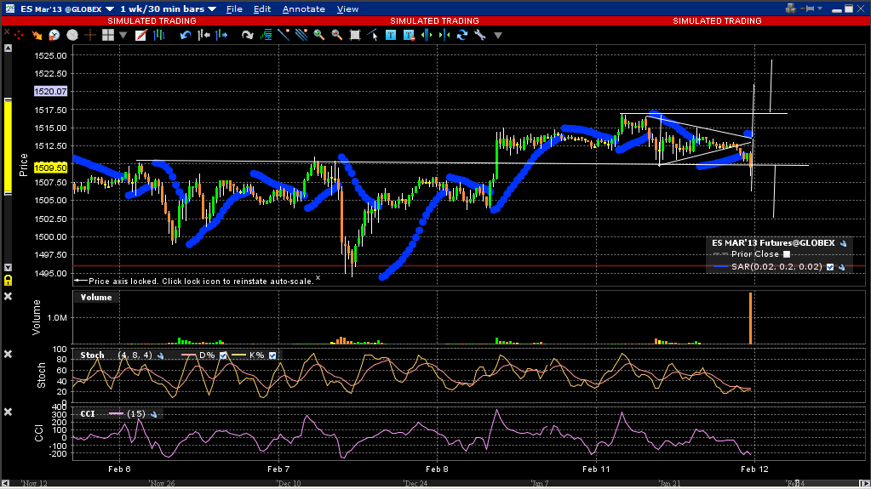Click the large orange volume bar
871x489 pixels.
(x=750, y=319)
